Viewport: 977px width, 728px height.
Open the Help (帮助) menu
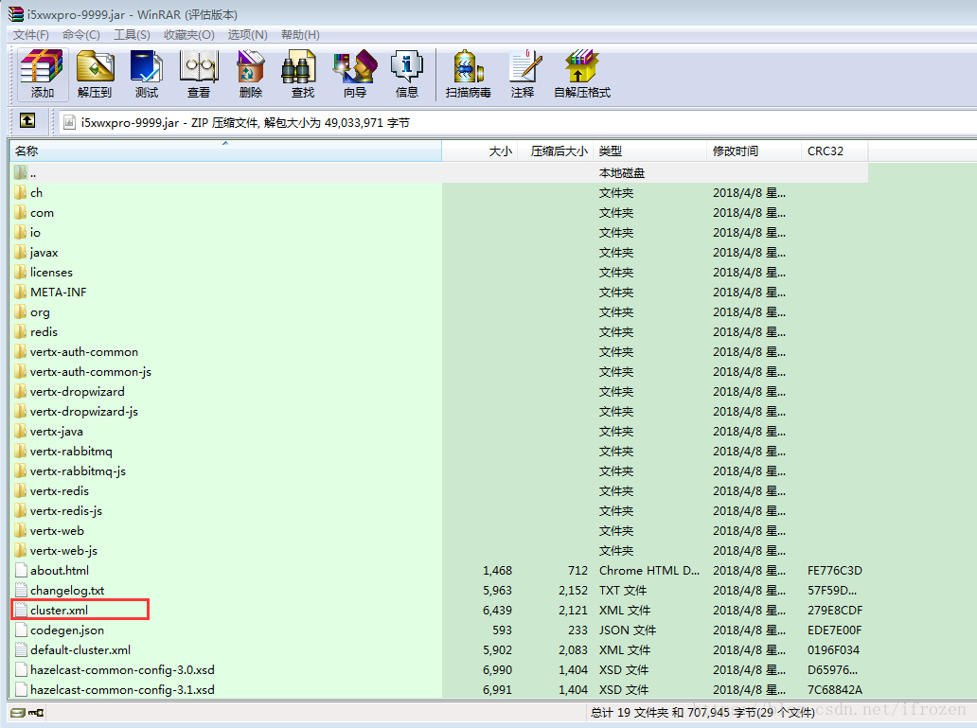(300, 35)
